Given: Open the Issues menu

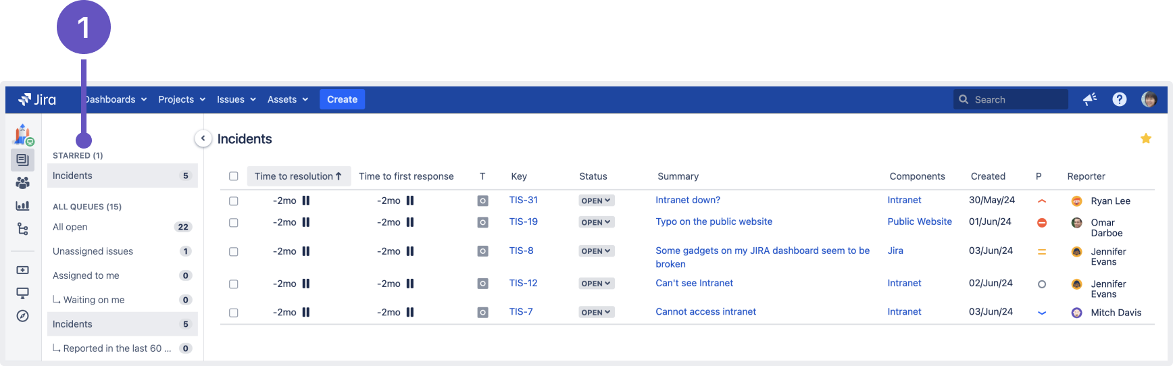Looking at the screenshot, I should tap(236, 99).
